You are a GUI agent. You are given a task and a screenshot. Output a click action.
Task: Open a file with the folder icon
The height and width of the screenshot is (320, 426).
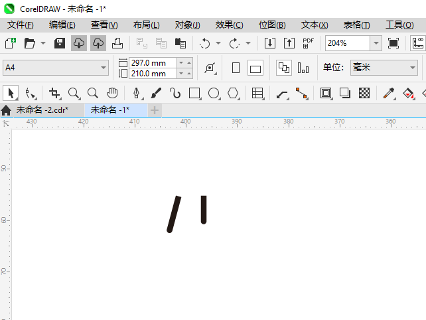[29, 43]
